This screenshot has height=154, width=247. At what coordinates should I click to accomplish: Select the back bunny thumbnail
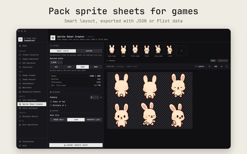pos(123,49)
